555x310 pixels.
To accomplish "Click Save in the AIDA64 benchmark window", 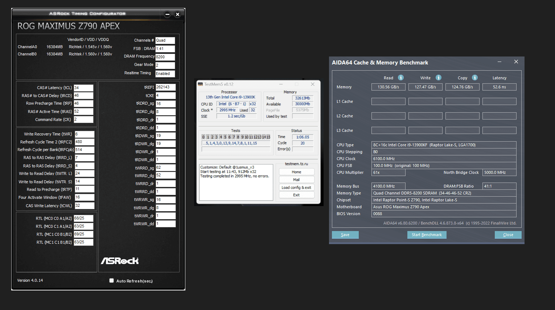I will coord(345,235).
